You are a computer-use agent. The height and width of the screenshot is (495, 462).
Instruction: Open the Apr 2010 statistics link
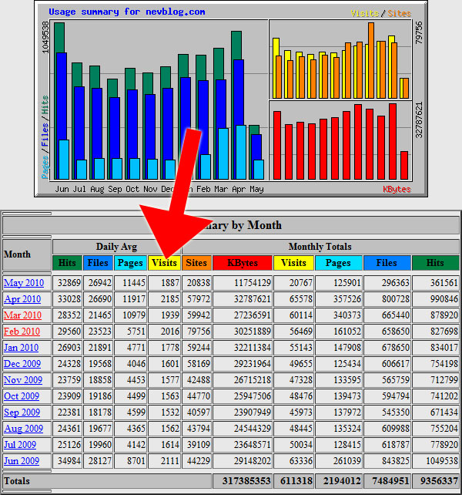(23, 299)
